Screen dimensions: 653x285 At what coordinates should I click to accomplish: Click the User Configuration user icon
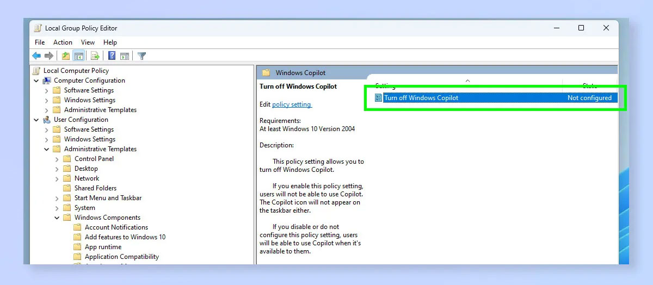(x=47, y=120)
